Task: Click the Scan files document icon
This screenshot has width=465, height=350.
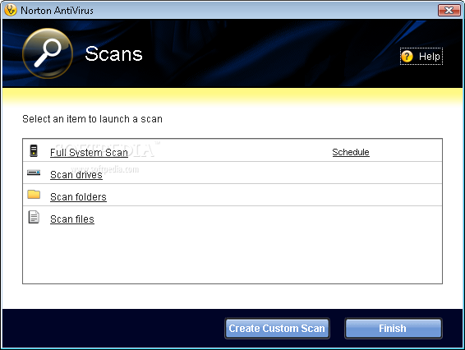Action: click(34, 217)
